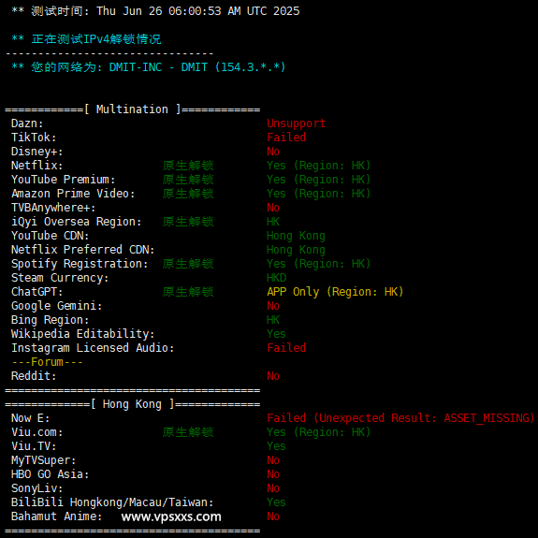The width and height of the screenshot is (538, 538).
Task: Click SonyLiv's 'No' result
Action: click(x=273, y=488)
